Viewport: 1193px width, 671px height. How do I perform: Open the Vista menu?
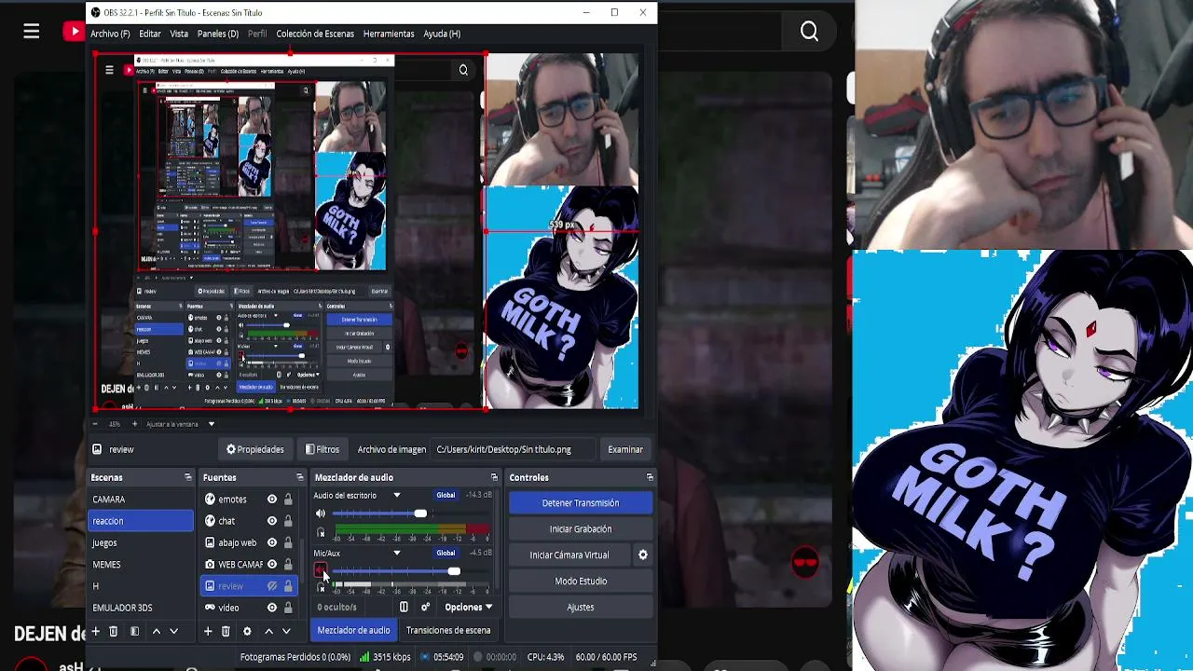point(179,34)
